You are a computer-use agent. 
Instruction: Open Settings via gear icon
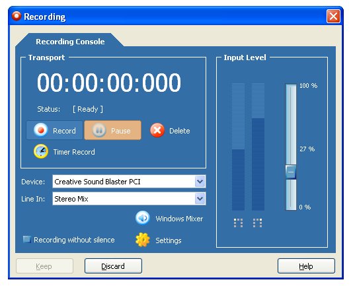click(143, 240)
